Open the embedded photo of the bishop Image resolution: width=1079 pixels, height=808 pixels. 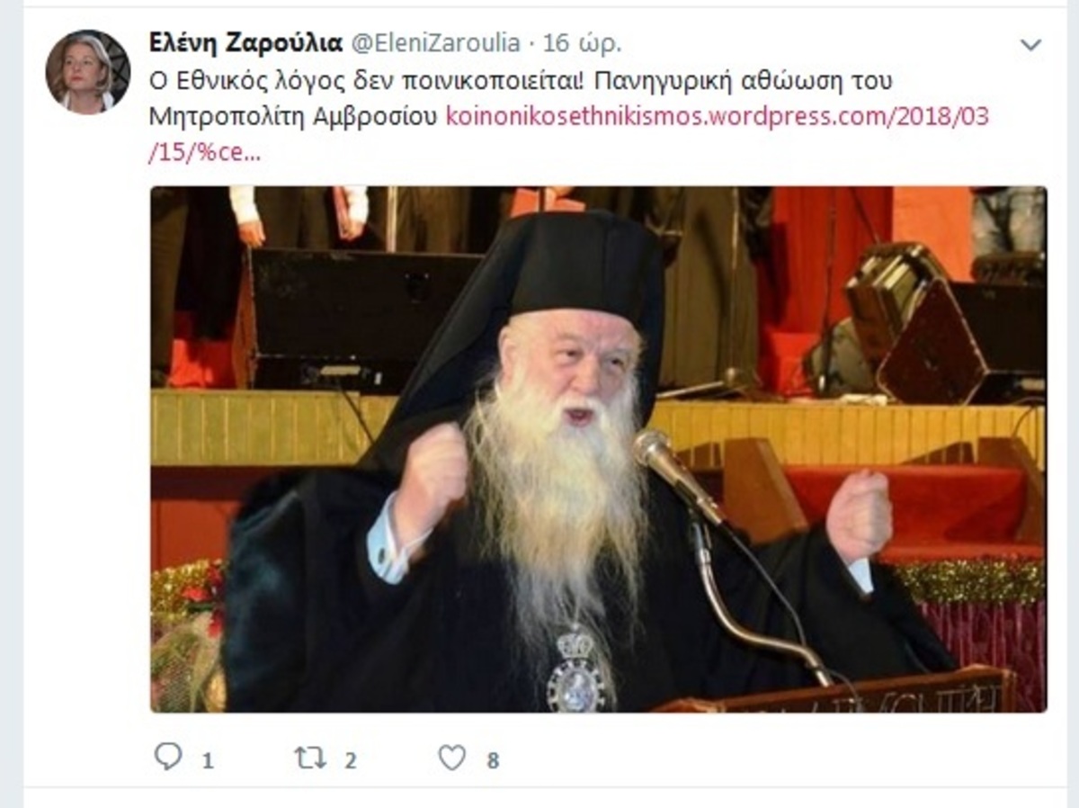(598, 449)
